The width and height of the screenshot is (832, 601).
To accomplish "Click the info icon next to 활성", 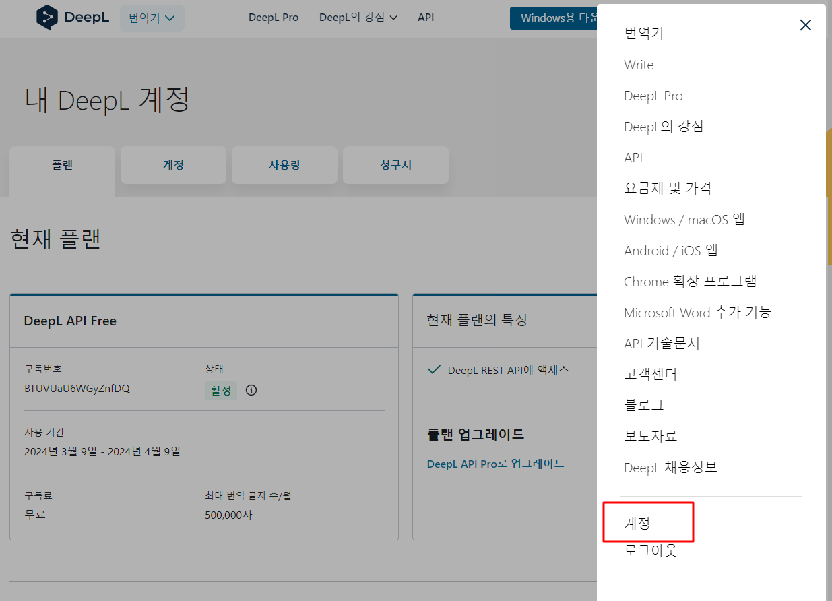I will (x=251, y=390).
